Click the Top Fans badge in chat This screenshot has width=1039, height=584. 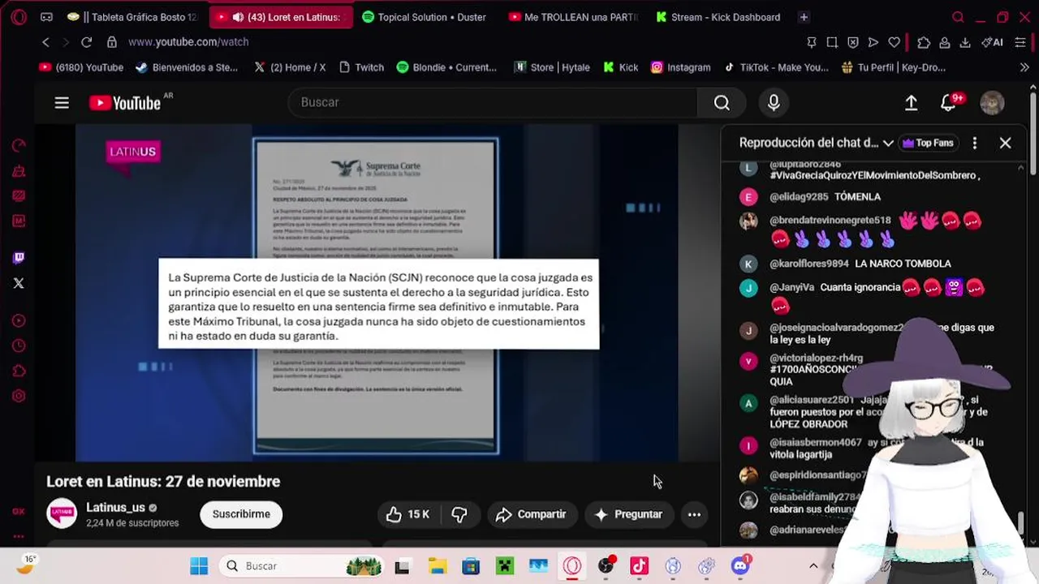pyautogui.click(x=928, y=143)
